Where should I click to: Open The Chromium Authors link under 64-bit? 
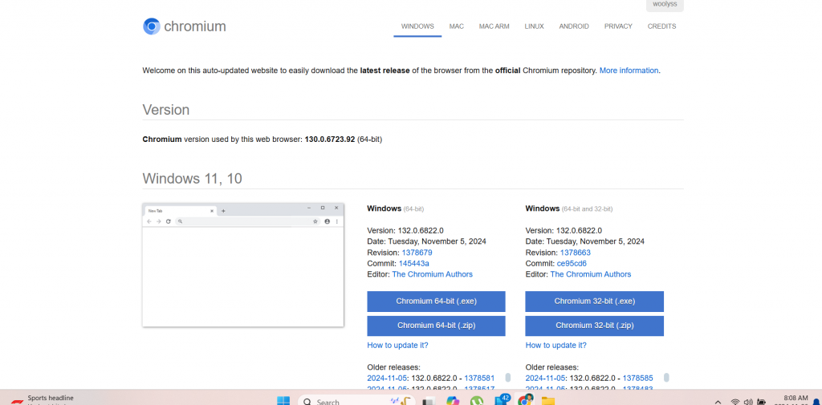432,274
